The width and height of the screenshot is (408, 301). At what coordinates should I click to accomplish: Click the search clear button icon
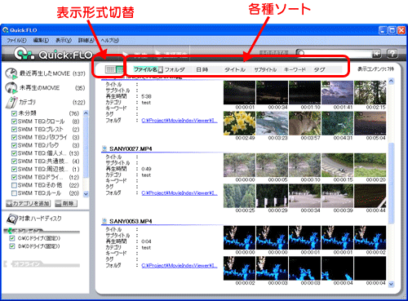tap(376, 54)
